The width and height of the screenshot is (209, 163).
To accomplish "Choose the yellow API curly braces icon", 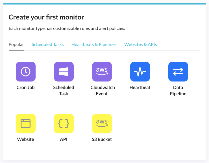I will click(x=64, y=124).
